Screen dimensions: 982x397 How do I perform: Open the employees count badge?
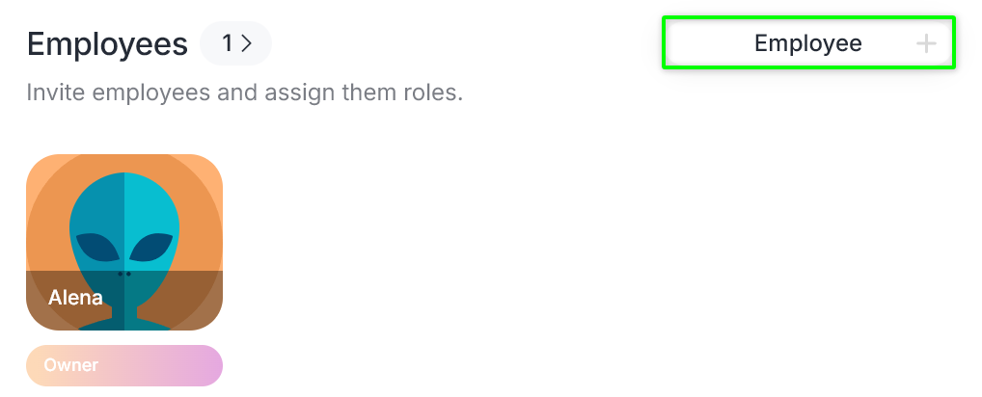[236, 43]
